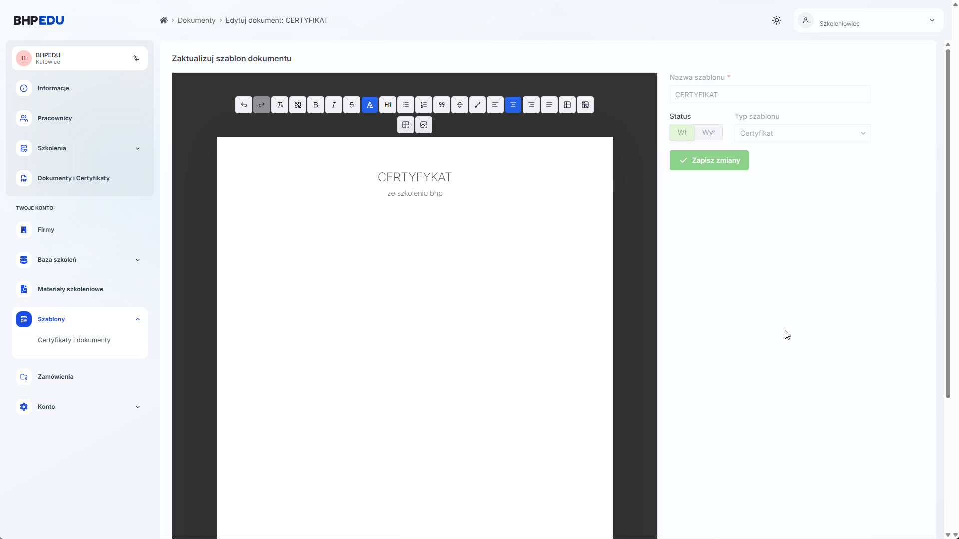Insert a numbered list
Image resolution: width=959 pixels, height=539 pixels.
pyautogui.click(x=424, y=105)
